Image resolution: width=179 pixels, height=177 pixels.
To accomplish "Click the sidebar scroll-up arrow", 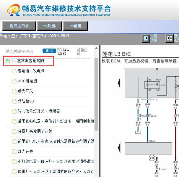I will tap(97, 48).
